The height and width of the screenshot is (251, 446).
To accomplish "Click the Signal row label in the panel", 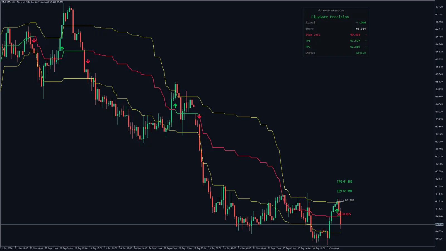I will point(310,23).
